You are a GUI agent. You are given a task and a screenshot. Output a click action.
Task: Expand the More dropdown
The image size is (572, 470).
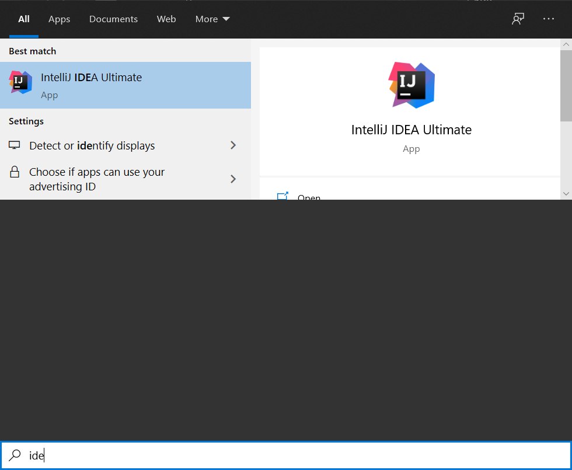[x=212, y=19]
